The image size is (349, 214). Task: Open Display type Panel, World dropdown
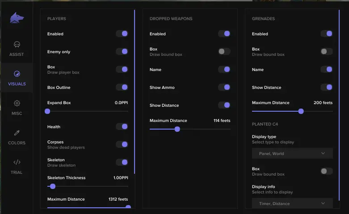pyautogui.click(x=292, y=154)
